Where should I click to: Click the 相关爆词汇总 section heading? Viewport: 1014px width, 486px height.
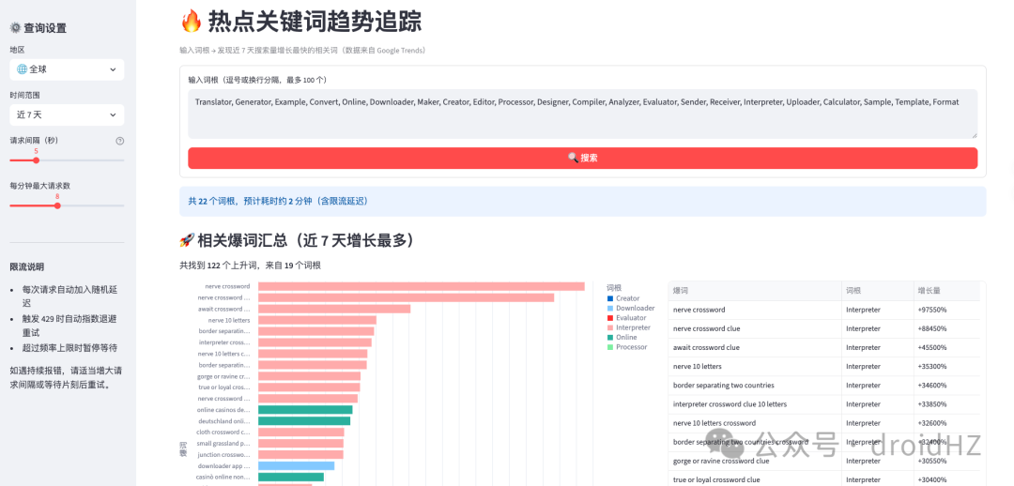[x=296, y=241]
